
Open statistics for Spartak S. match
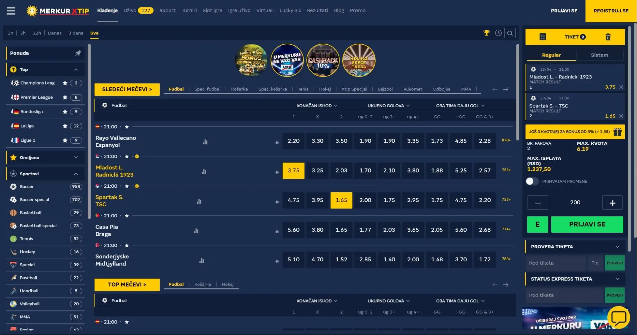point(199,201)
